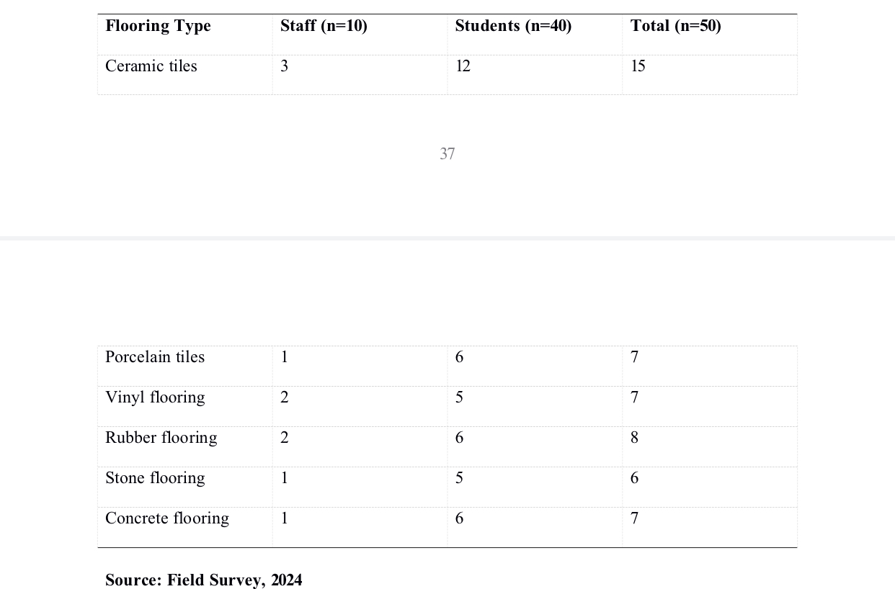Click the Ceramic tiles row label
Screen dimensions: 895x589
[x=151, y=66]
